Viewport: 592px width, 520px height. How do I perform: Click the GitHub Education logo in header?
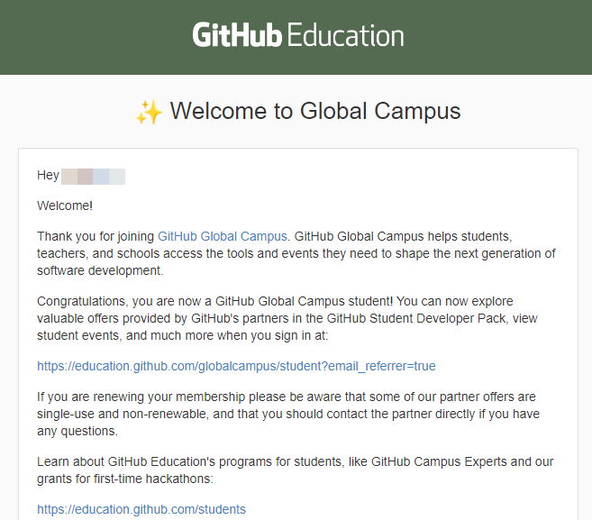pos(297,36)
